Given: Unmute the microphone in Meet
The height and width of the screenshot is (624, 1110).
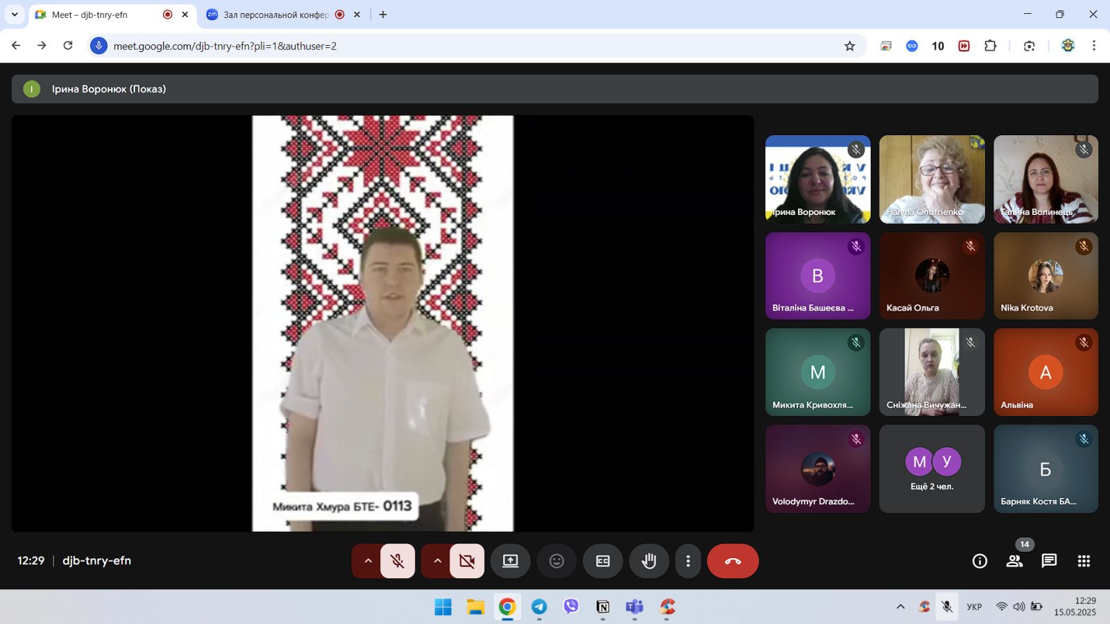Looking at the screenshot, I should (x=398, y=561).
